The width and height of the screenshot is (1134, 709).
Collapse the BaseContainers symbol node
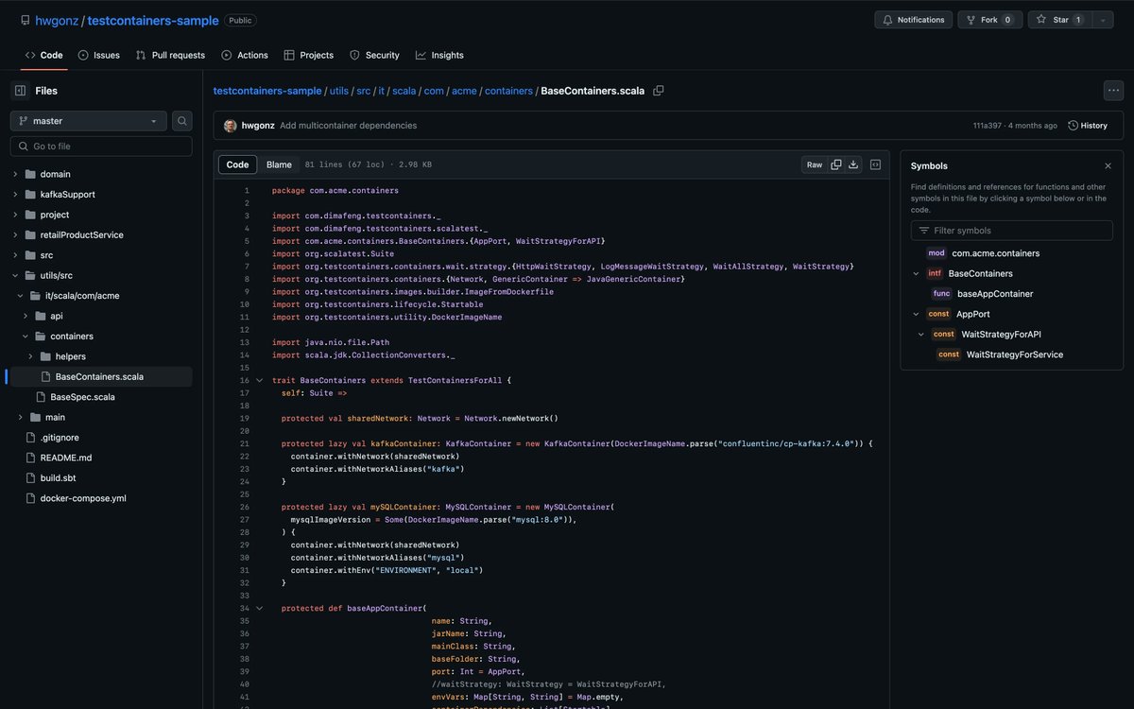coord(916,274)
